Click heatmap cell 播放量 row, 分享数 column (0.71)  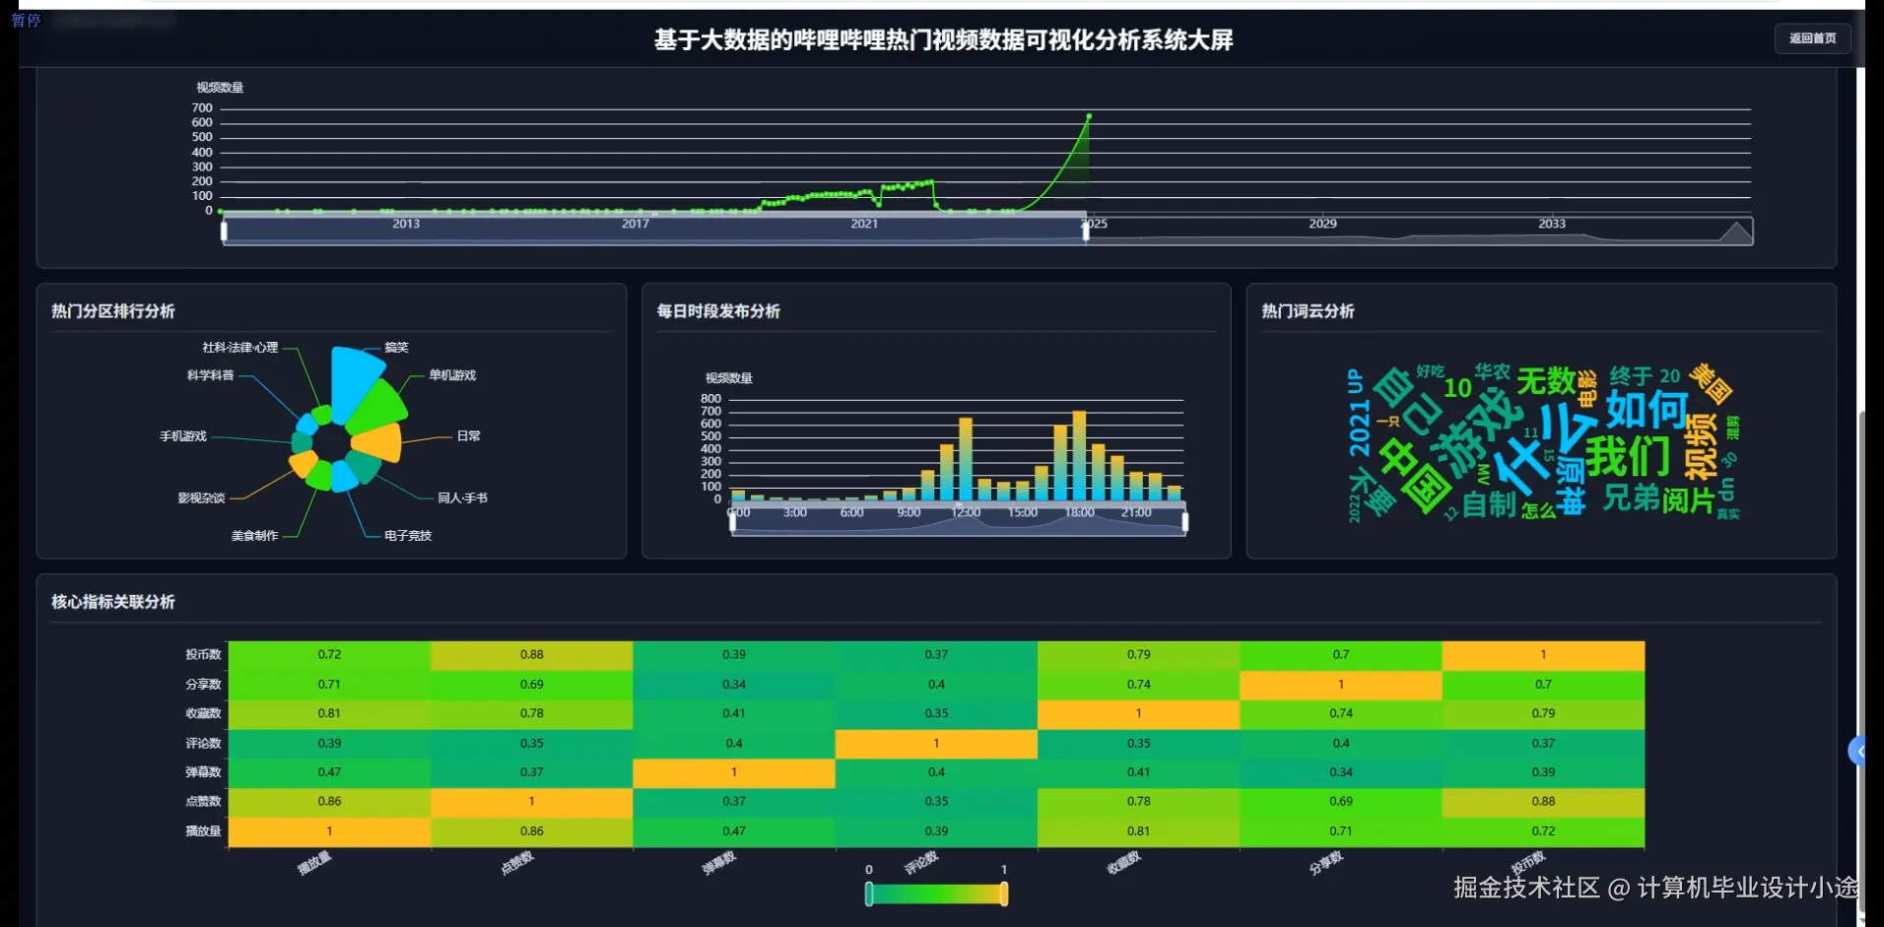pos(1341,830)
